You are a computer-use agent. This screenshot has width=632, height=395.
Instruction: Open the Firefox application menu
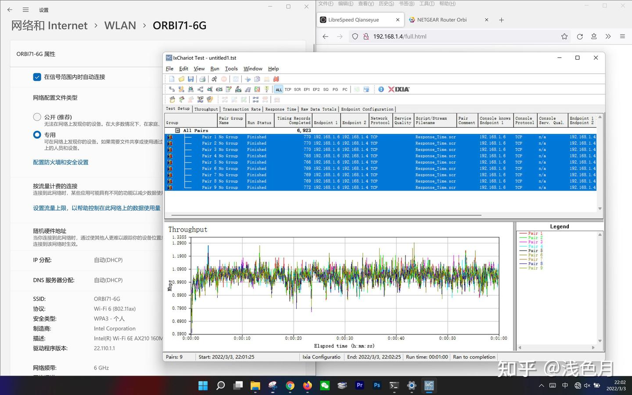coord(622,36)
